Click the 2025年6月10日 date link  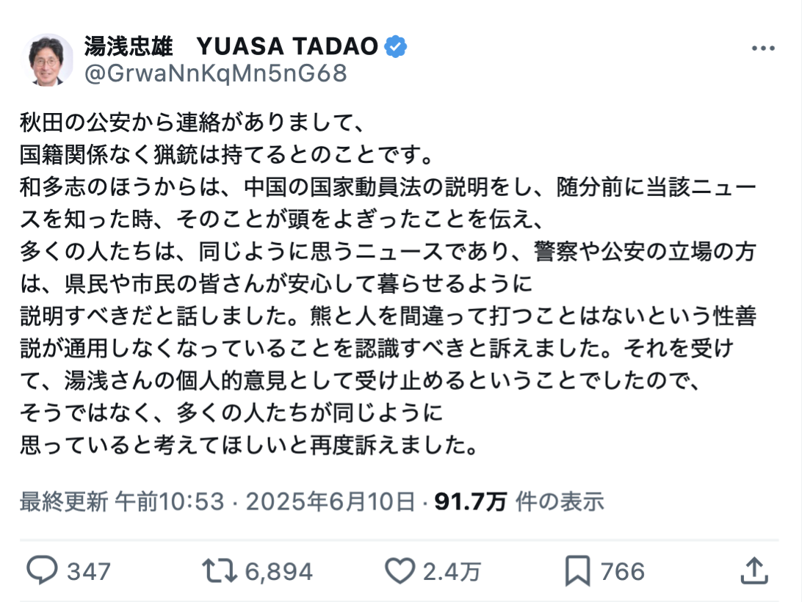[x=330, y=501]
